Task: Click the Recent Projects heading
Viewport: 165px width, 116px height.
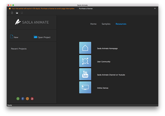Action: (19, 49)
